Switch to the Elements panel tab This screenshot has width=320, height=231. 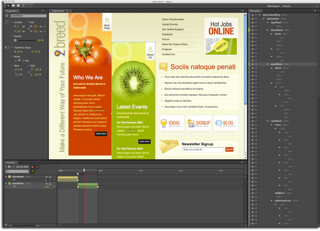pos(255,11)
